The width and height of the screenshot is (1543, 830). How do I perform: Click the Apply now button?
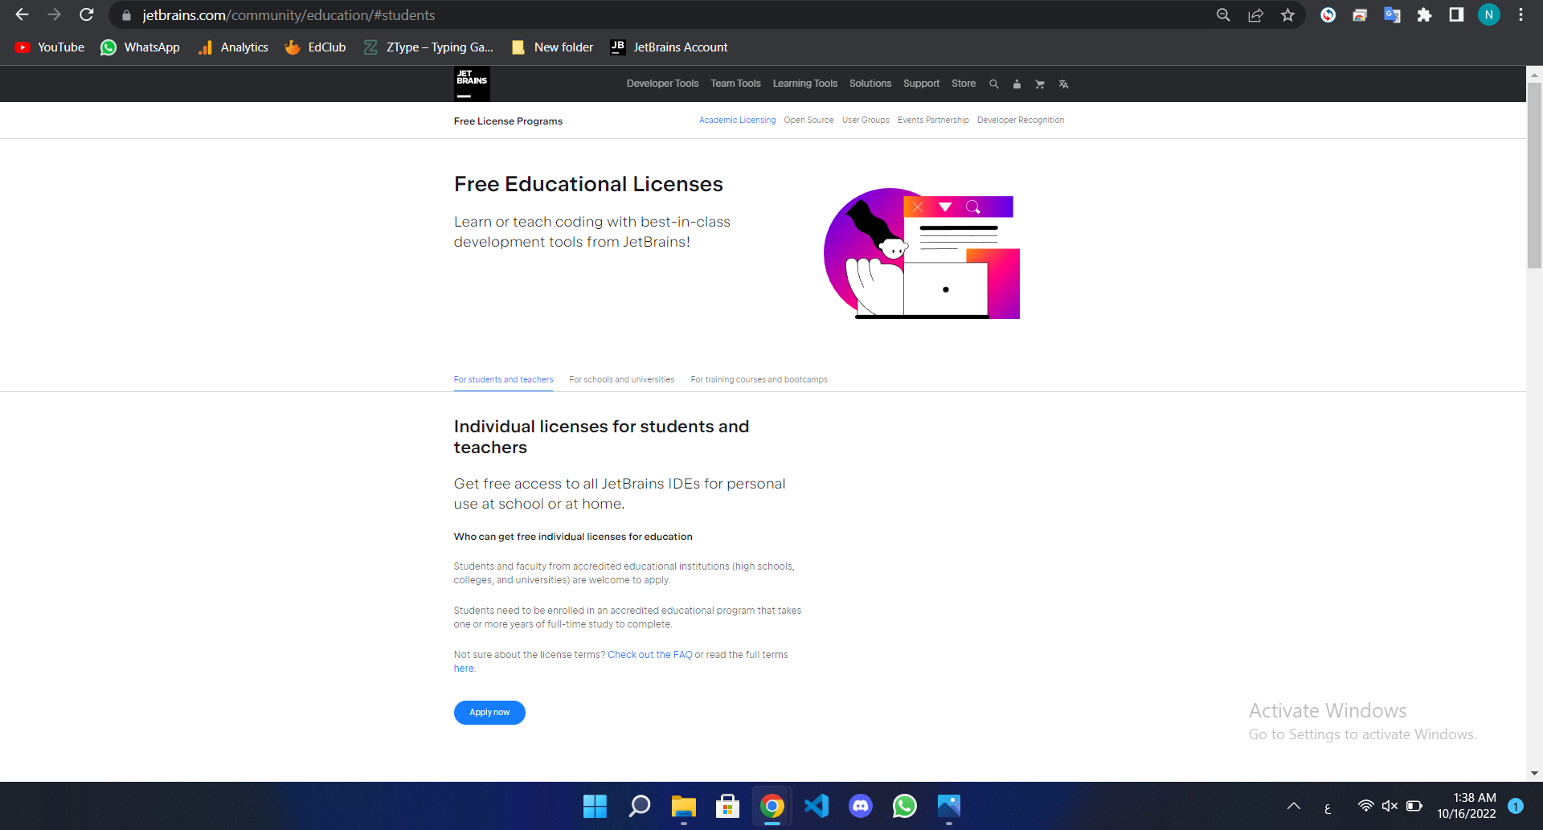[489, 713]
